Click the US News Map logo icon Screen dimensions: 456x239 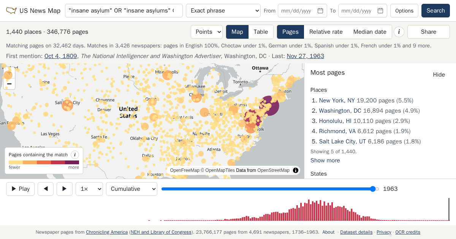(x=11, y=11)
